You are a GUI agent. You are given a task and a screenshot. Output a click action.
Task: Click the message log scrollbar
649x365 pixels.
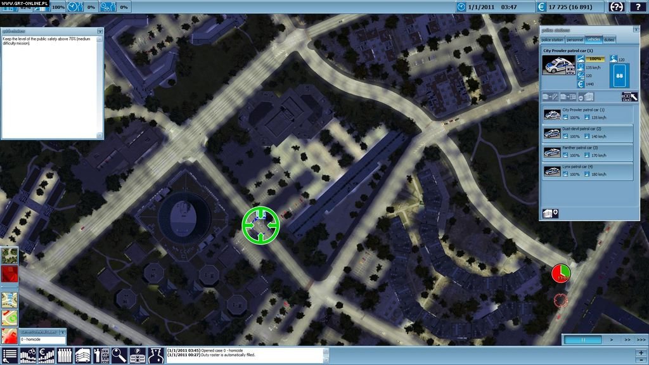click(326, 355)
